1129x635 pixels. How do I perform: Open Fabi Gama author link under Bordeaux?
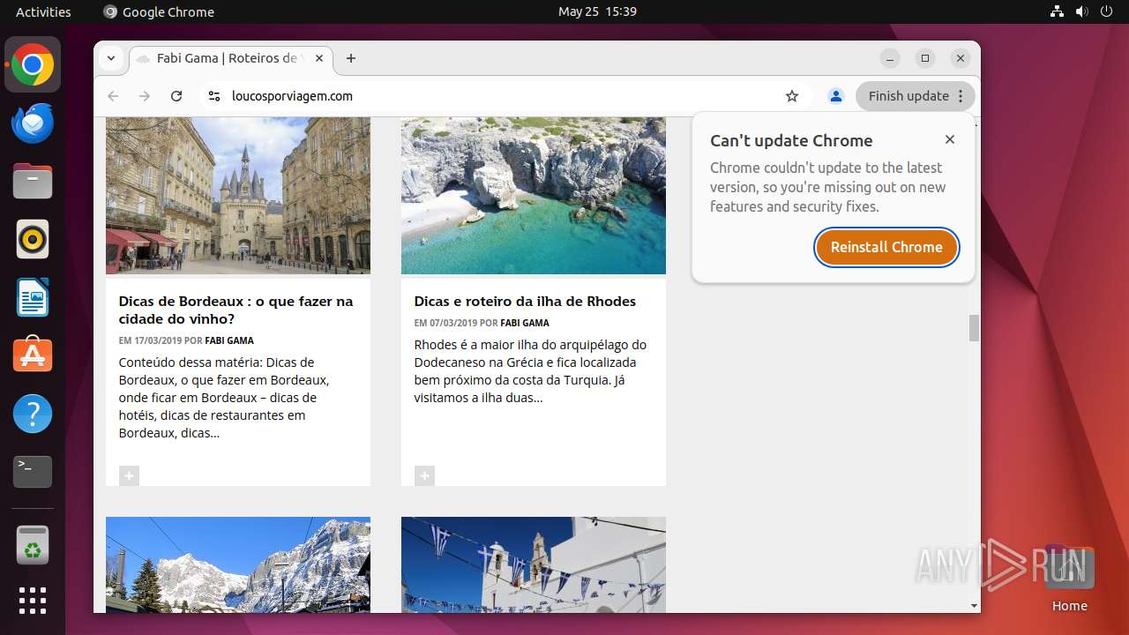point(229,340)
